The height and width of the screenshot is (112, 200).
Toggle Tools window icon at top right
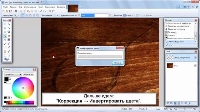point(178,7)
